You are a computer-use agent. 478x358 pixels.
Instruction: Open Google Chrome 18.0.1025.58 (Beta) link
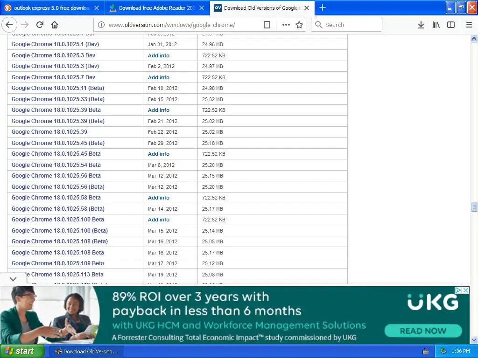pyautogui.click(x=58, y=208)
